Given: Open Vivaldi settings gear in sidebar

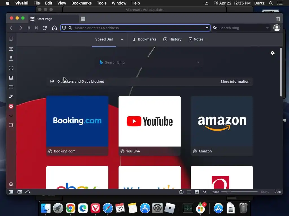Looking at the screenshot, I should 11,184.
